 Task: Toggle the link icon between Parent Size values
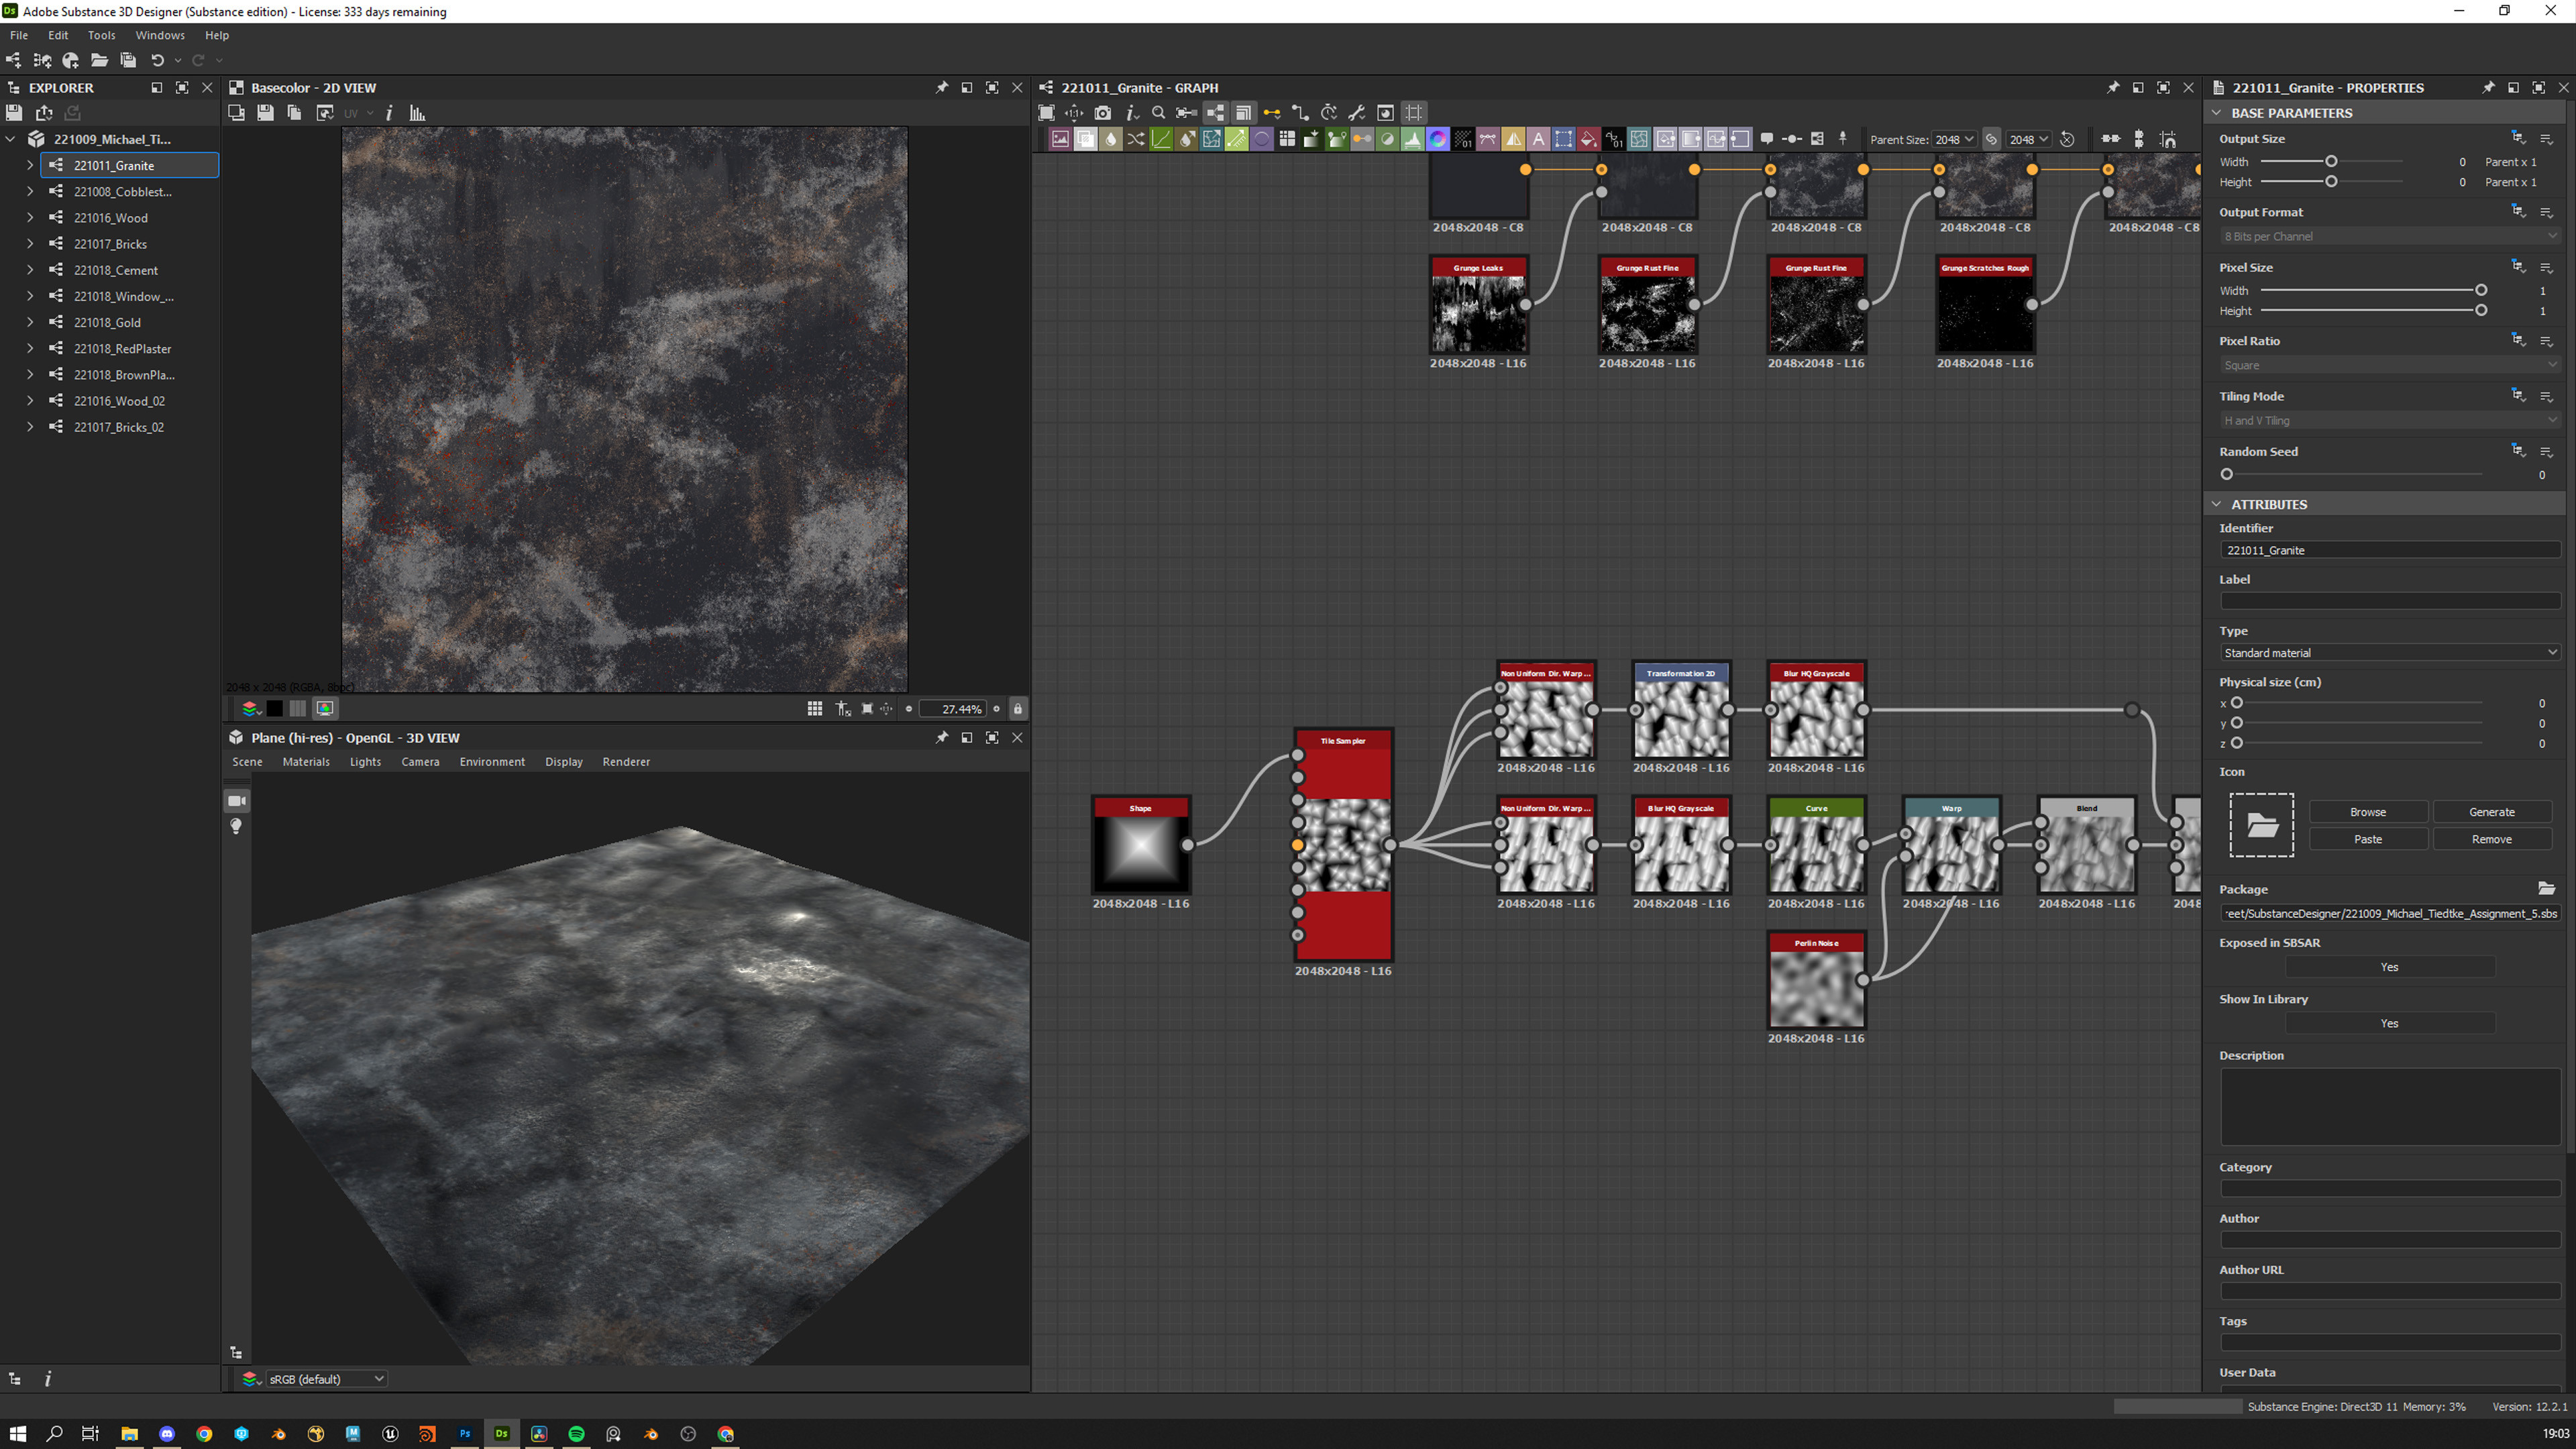coord(1991,139)
